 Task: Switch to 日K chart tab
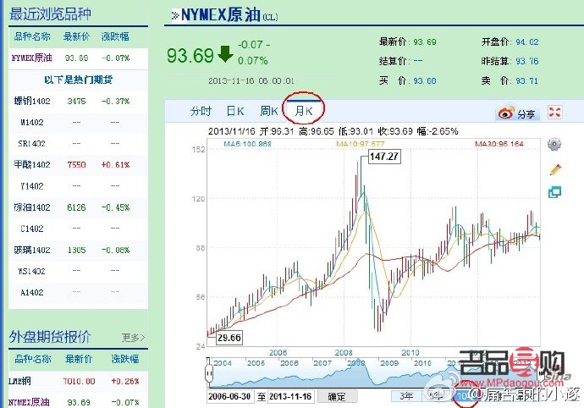[x=235, y=111]
